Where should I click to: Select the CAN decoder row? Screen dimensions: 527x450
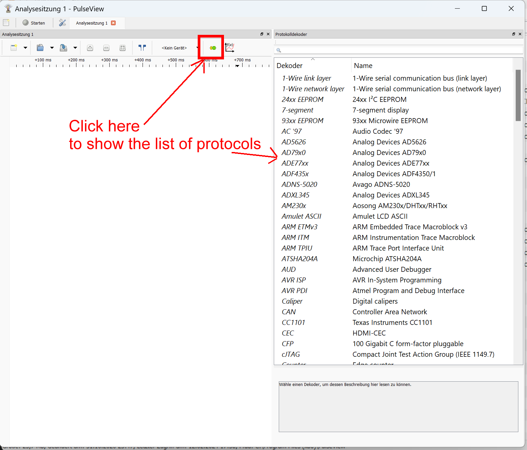(x=394, y=312)
